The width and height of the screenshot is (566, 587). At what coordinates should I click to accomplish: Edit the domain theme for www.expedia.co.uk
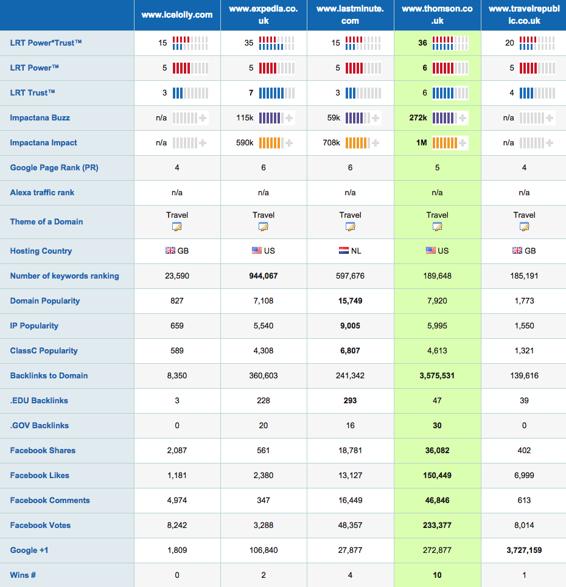pyautogui.click(x=264, y=226)
